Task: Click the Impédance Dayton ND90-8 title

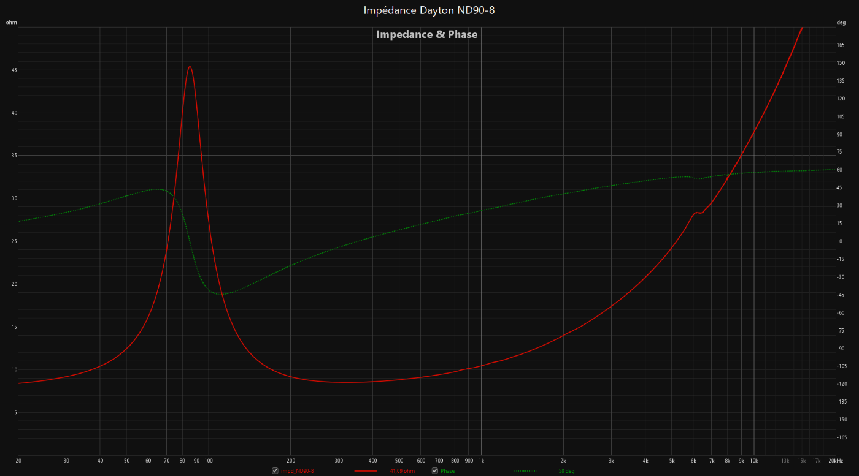Action: [x=429, y=10]
